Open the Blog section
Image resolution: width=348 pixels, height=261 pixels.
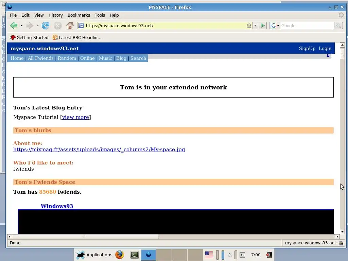click(x=121, y=58)
